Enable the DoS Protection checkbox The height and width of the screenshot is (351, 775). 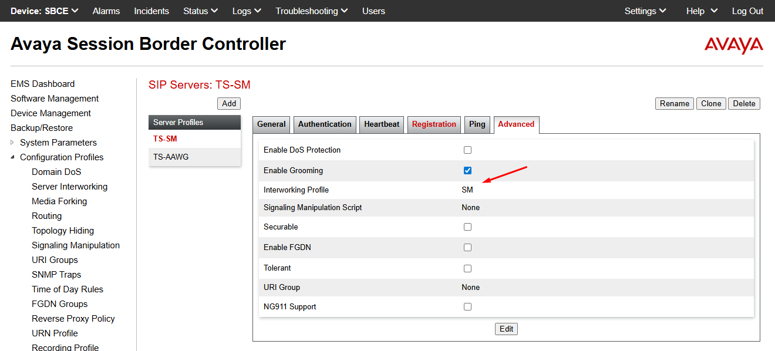click(x=467, y=150)
